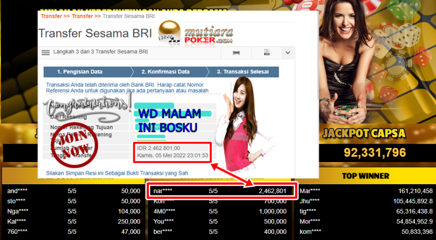Screen dimensions: 436x240
Task: Open the hamburger menu beside Langkah 3
Action: click(45, 52)
